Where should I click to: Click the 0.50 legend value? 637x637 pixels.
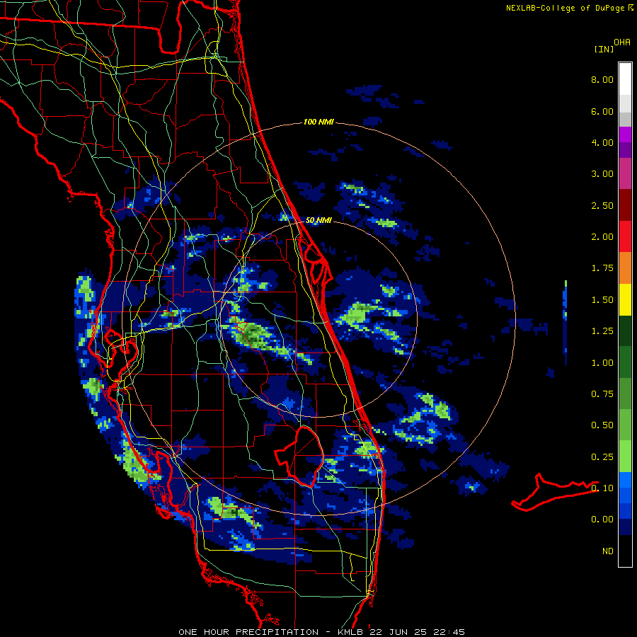click(x=602, y=425)
